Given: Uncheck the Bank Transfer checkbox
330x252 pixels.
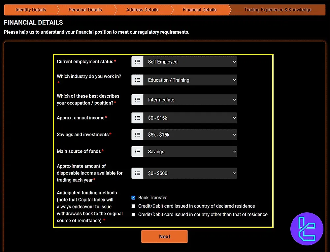Looking at the screenshot, I should 133,198.
